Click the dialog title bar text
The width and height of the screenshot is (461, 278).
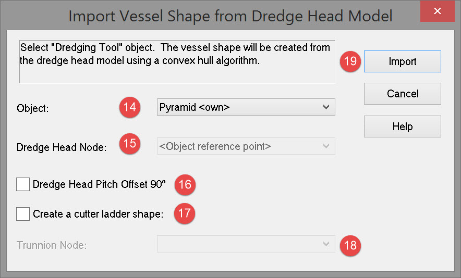tap(230, 16)
